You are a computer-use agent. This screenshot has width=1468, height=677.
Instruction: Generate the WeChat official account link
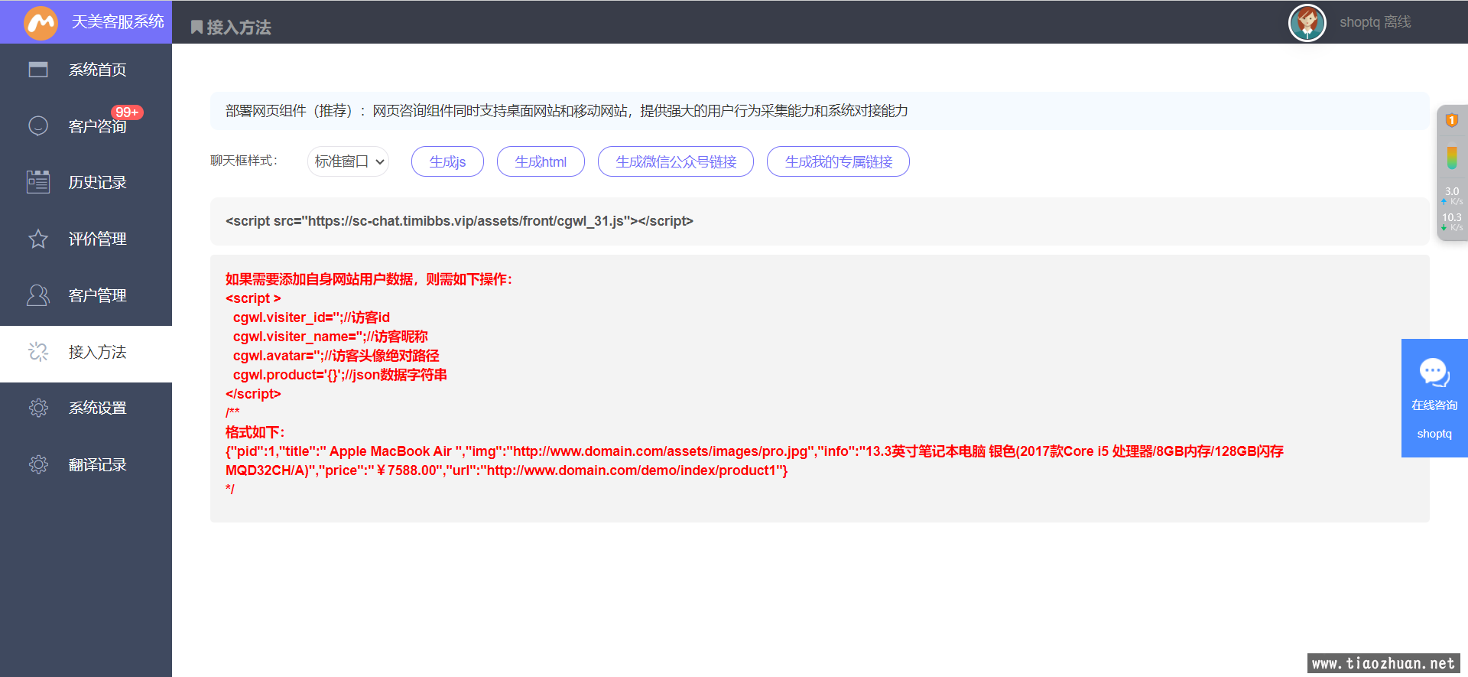[x=675, y=161]
